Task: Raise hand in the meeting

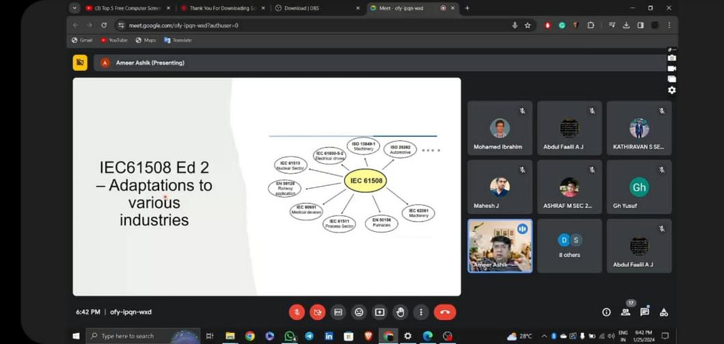Action: [400, 312]
